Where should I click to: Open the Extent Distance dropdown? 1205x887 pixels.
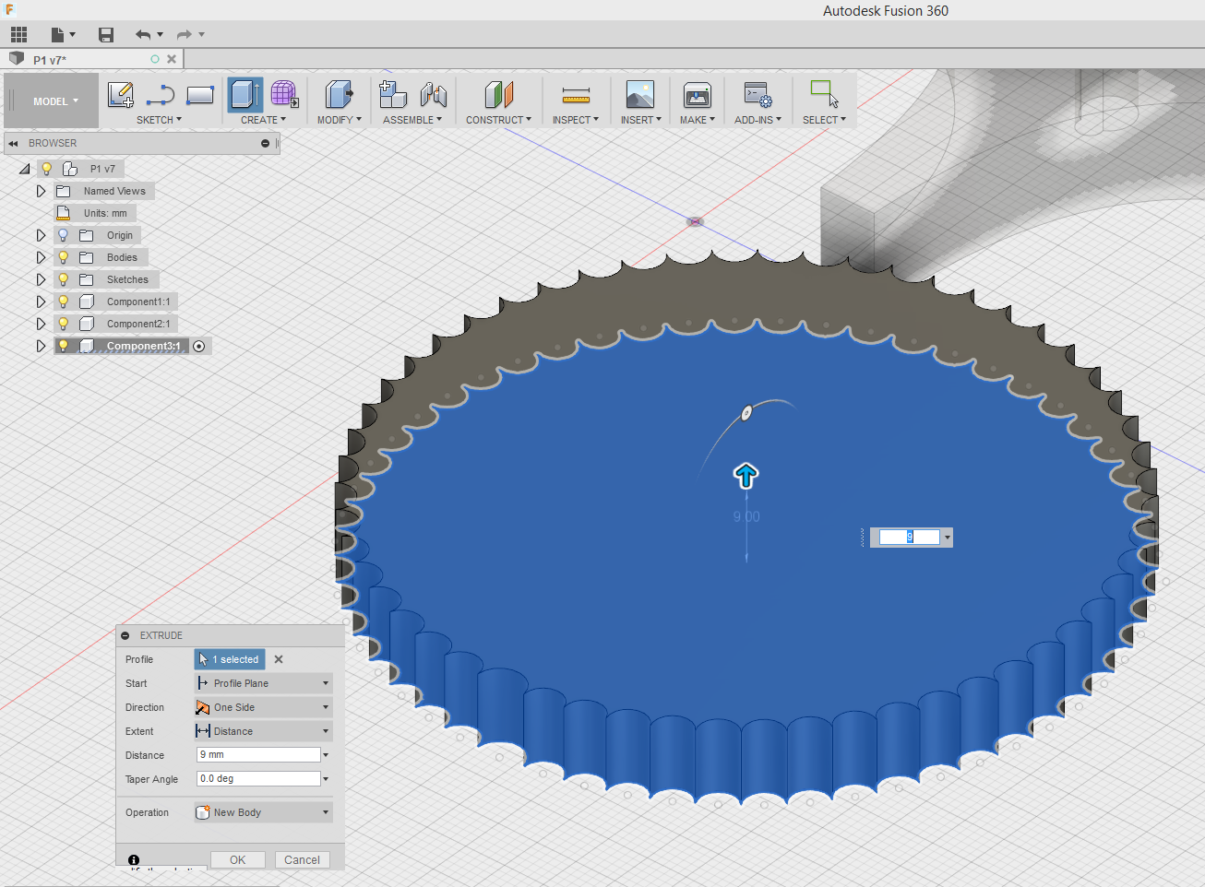pos(263,731)
